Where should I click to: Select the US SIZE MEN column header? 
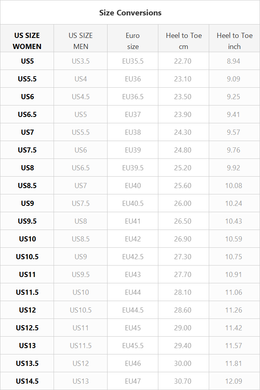coord(80,41)
